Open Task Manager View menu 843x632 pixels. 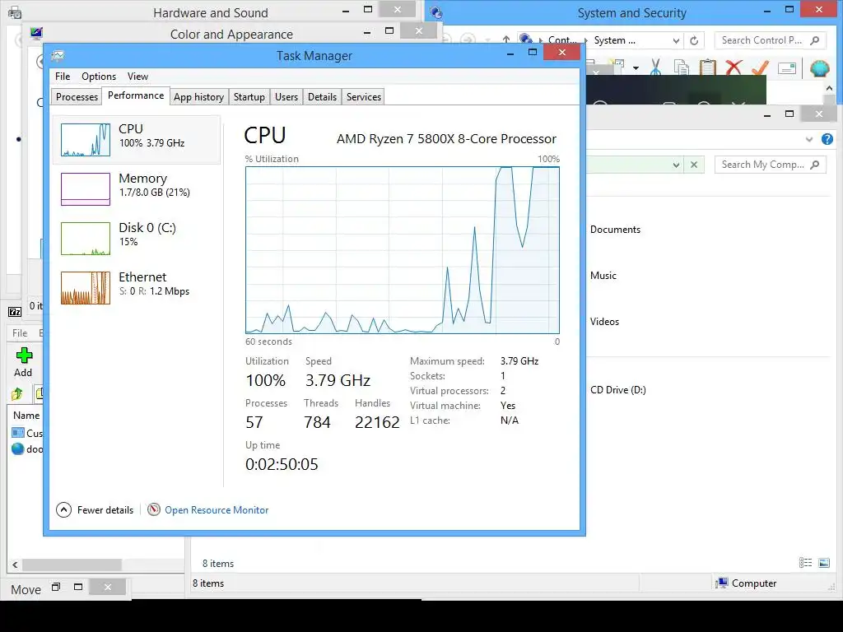tap(137, 77)
